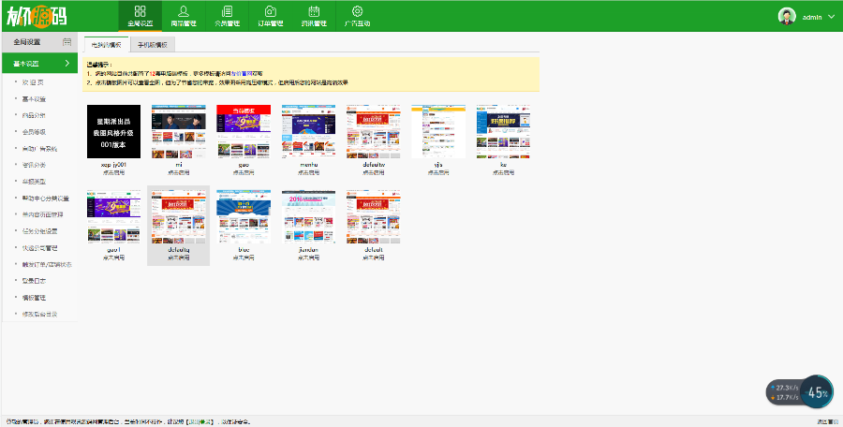The image size is (843, 427).
Task: Click the site logo in header
Action: tap(37, 16)
